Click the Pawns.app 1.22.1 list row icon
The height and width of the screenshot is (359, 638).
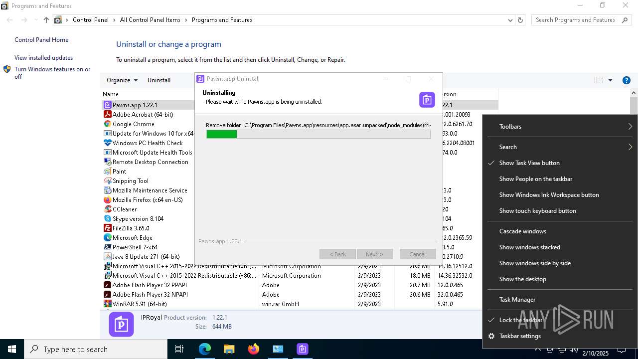tap(107, 105)
